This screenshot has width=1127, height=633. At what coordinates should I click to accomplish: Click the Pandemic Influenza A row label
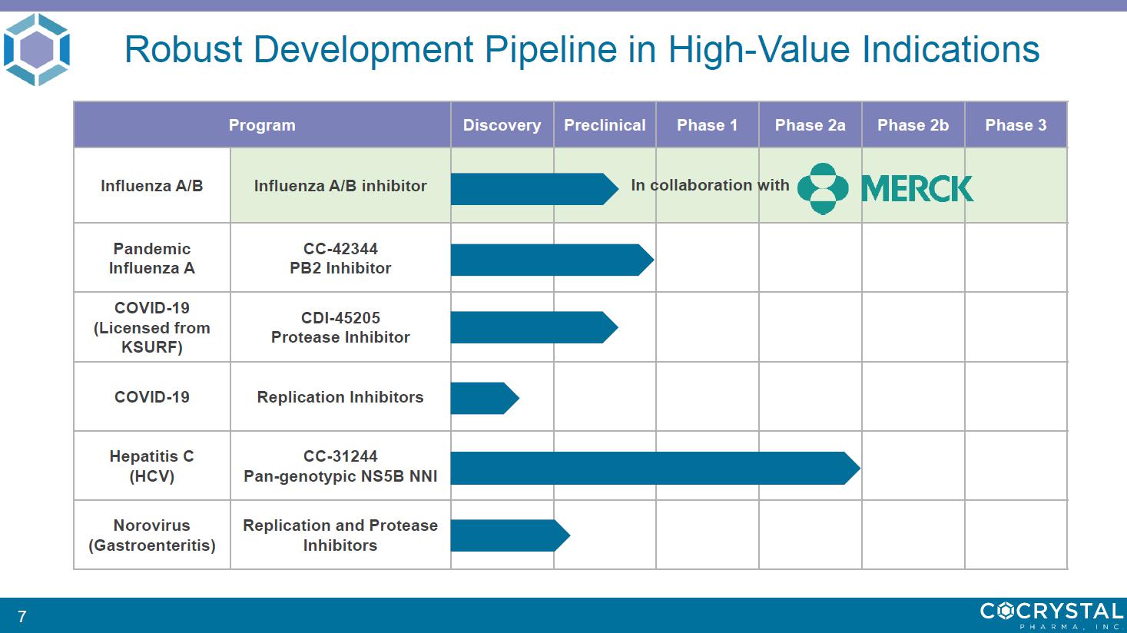[152, 258]
